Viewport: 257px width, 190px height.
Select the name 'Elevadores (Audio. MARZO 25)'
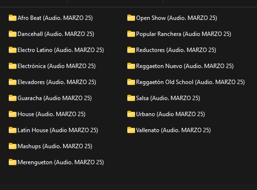click(57, 82)
